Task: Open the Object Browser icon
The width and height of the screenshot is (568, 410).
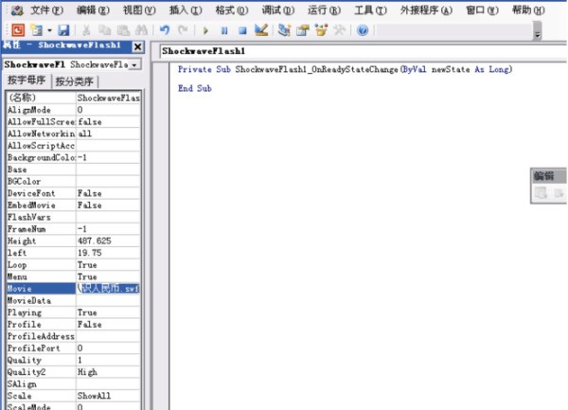Action: click(x=321, y=31)
